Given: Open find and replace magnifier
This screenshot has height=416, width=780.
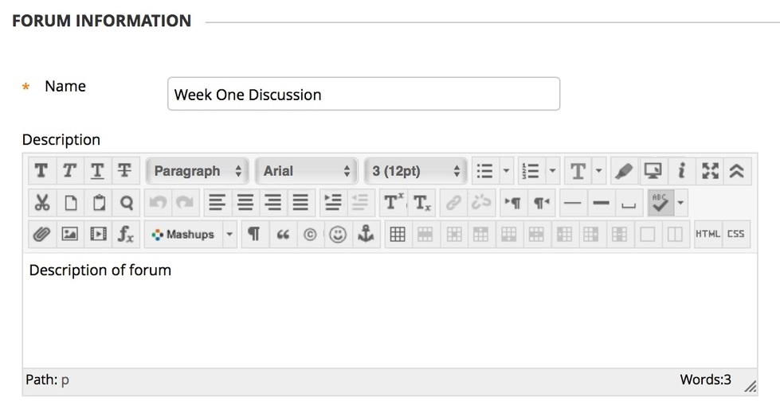Looking at the screenshot, I should pos(126,203).
